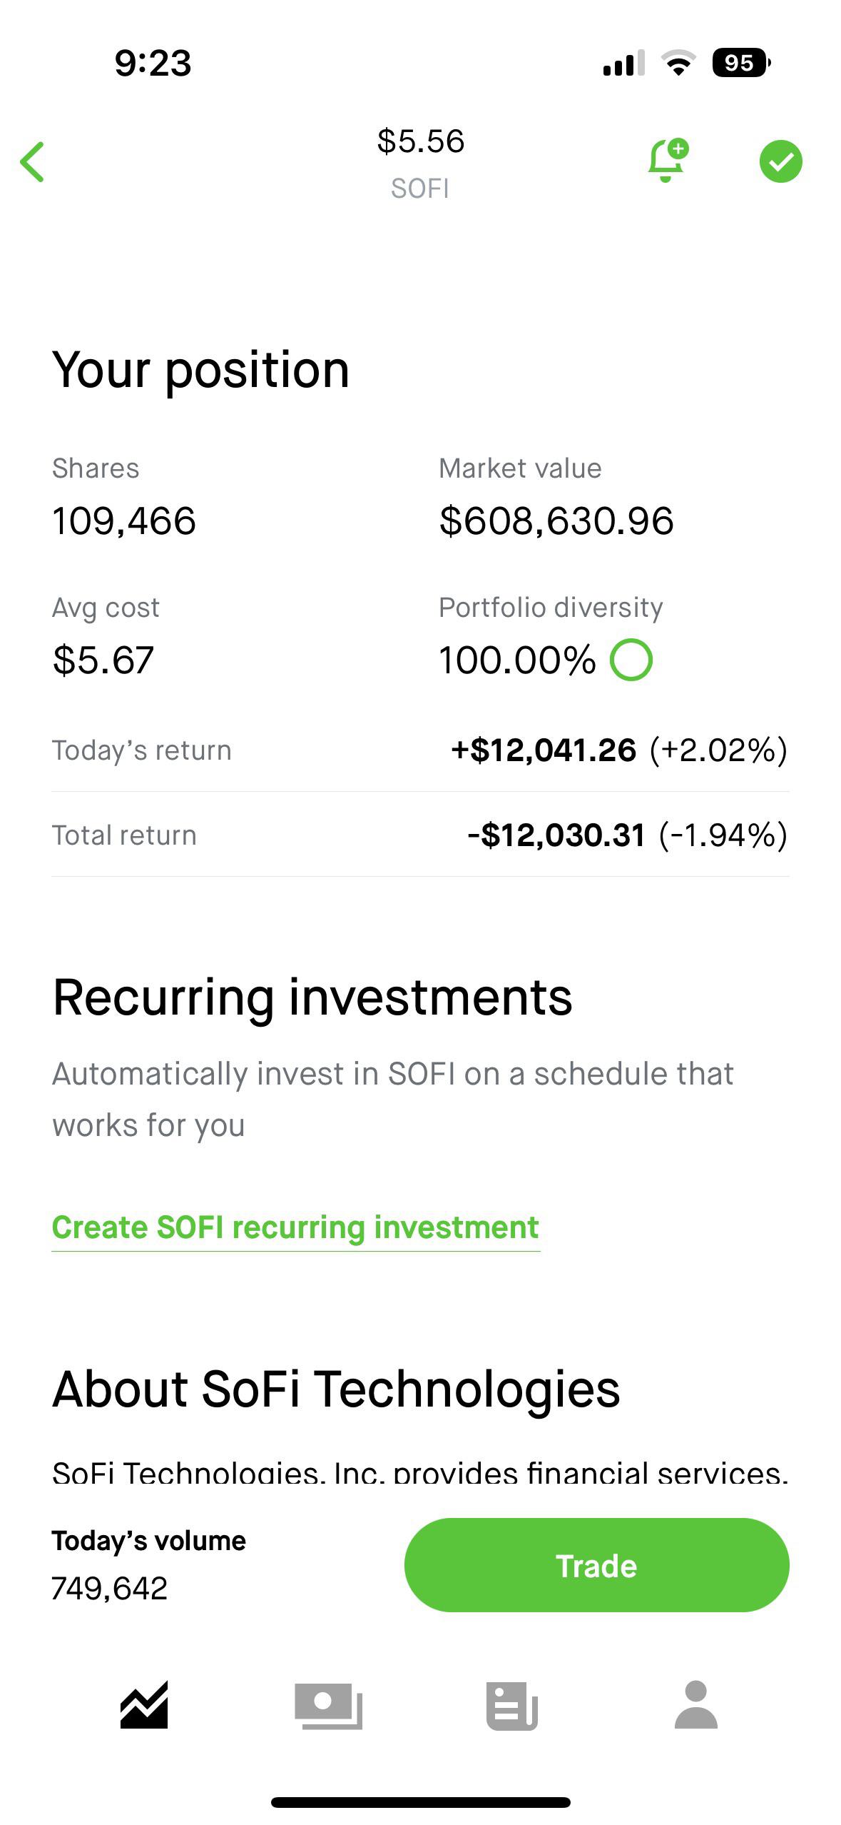Open the account profile icon
This screenshot has width=841, height=1825.
pyautogui.click(x=695, y=1705)
